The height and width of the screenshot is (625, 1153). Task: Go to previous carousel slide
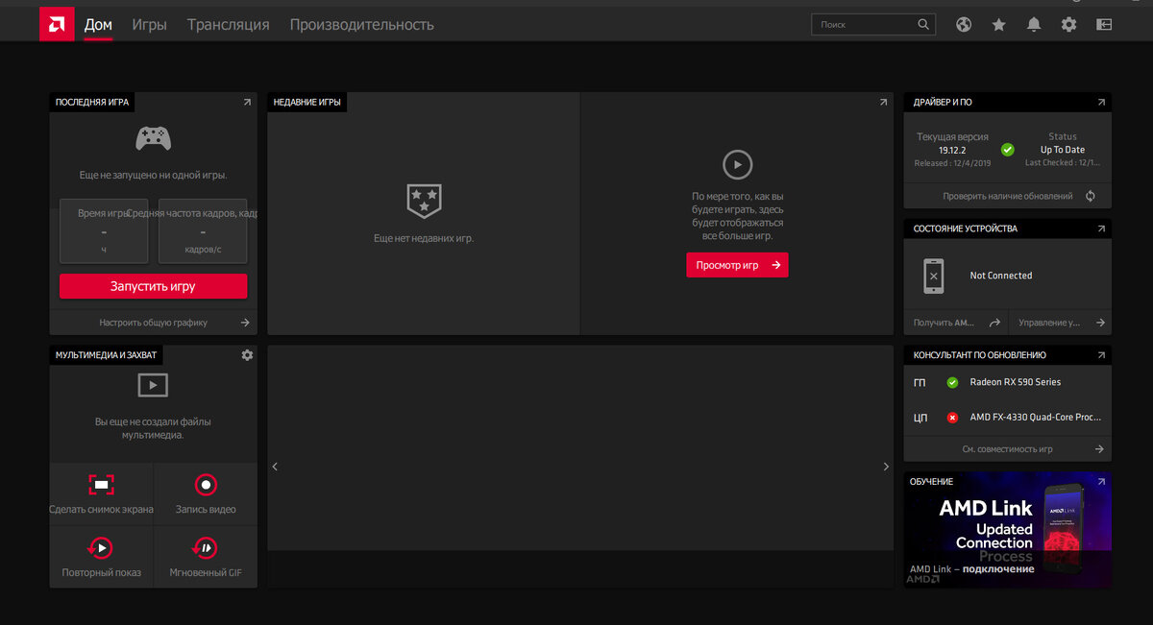(x=275, y=467)
